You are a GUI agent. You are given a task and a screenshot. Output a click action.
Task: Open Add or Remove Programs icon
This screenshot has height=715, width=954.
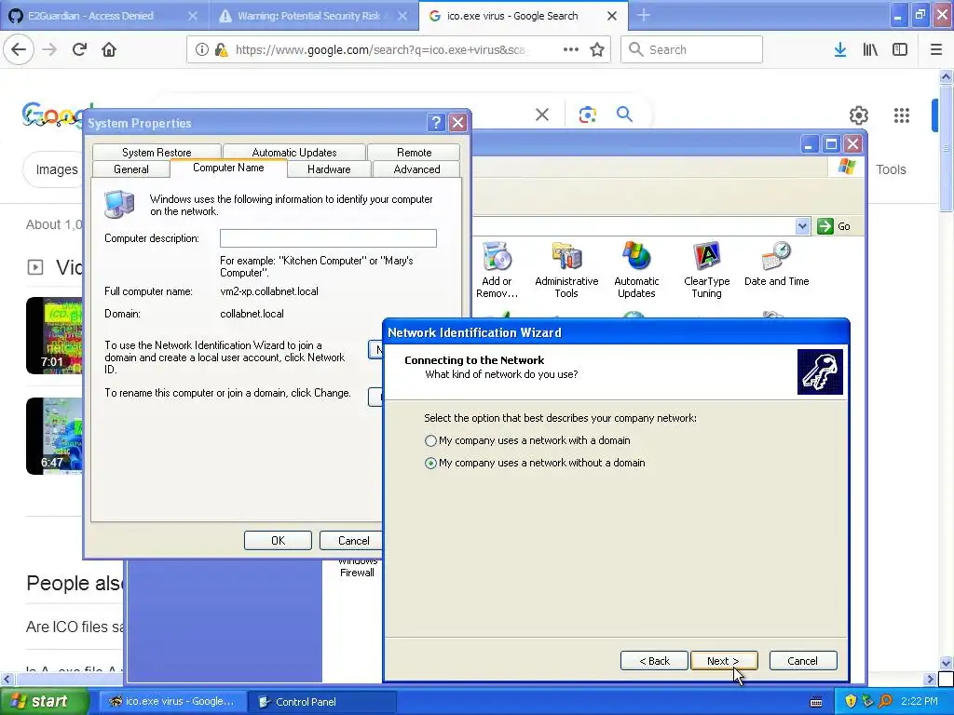tap(497, 270)
